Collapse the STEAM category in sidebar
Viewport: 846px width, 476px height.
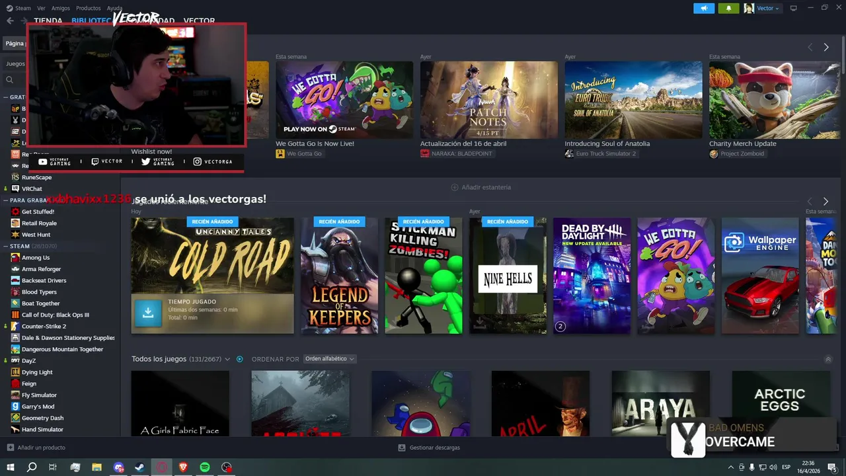tap(6, 246)
